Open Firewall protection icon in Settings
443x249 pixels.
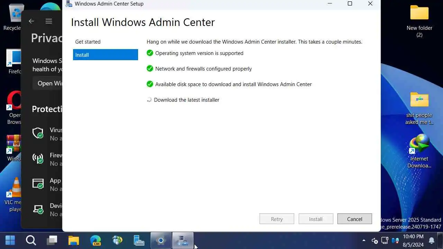click(x=38, y=158)
